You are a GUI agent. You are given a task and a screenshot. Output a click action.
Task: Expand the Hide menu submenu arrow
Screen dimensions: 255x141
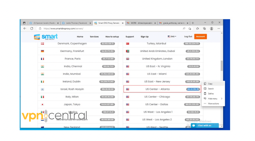(222, 99)
